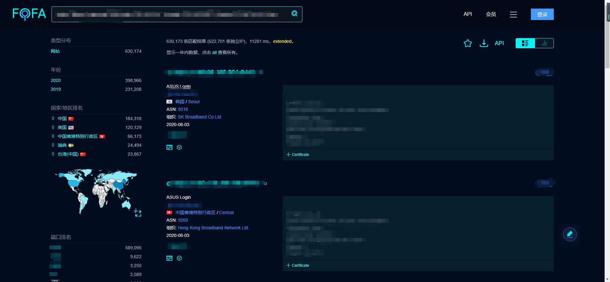
Task: Open the hamburger menu
Action: 513,15
